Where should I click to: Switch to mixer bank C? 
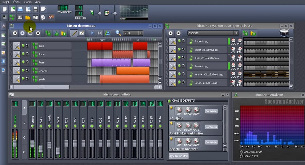click(24, 137)
